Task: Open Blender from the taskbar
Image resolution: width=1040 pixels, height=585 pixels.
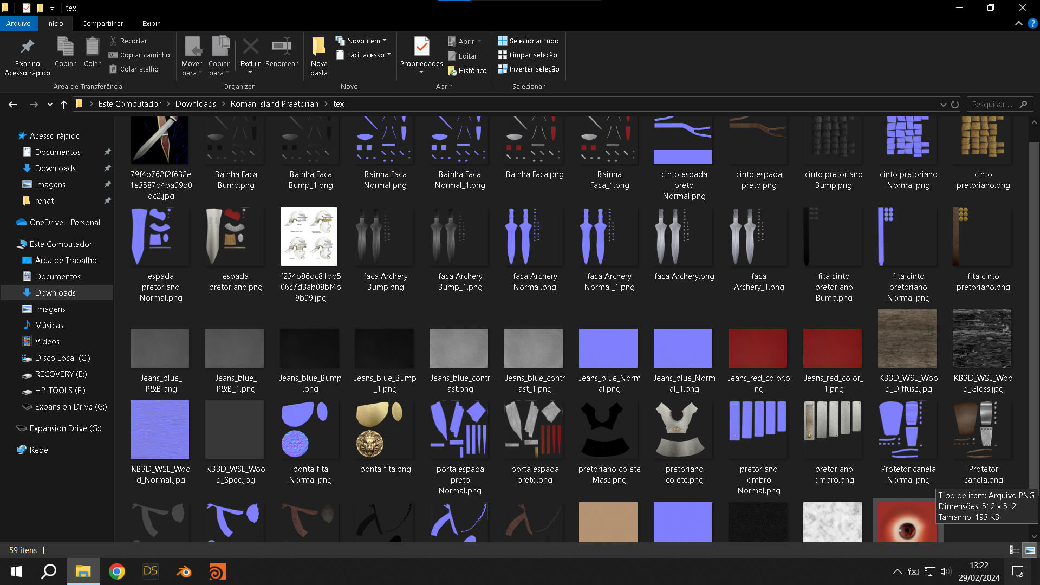Action: point(184,571)
